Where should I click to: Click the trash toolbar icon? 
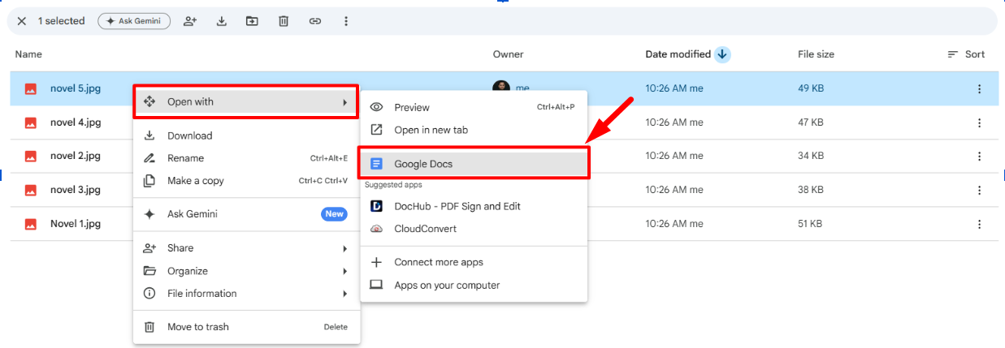284,21
